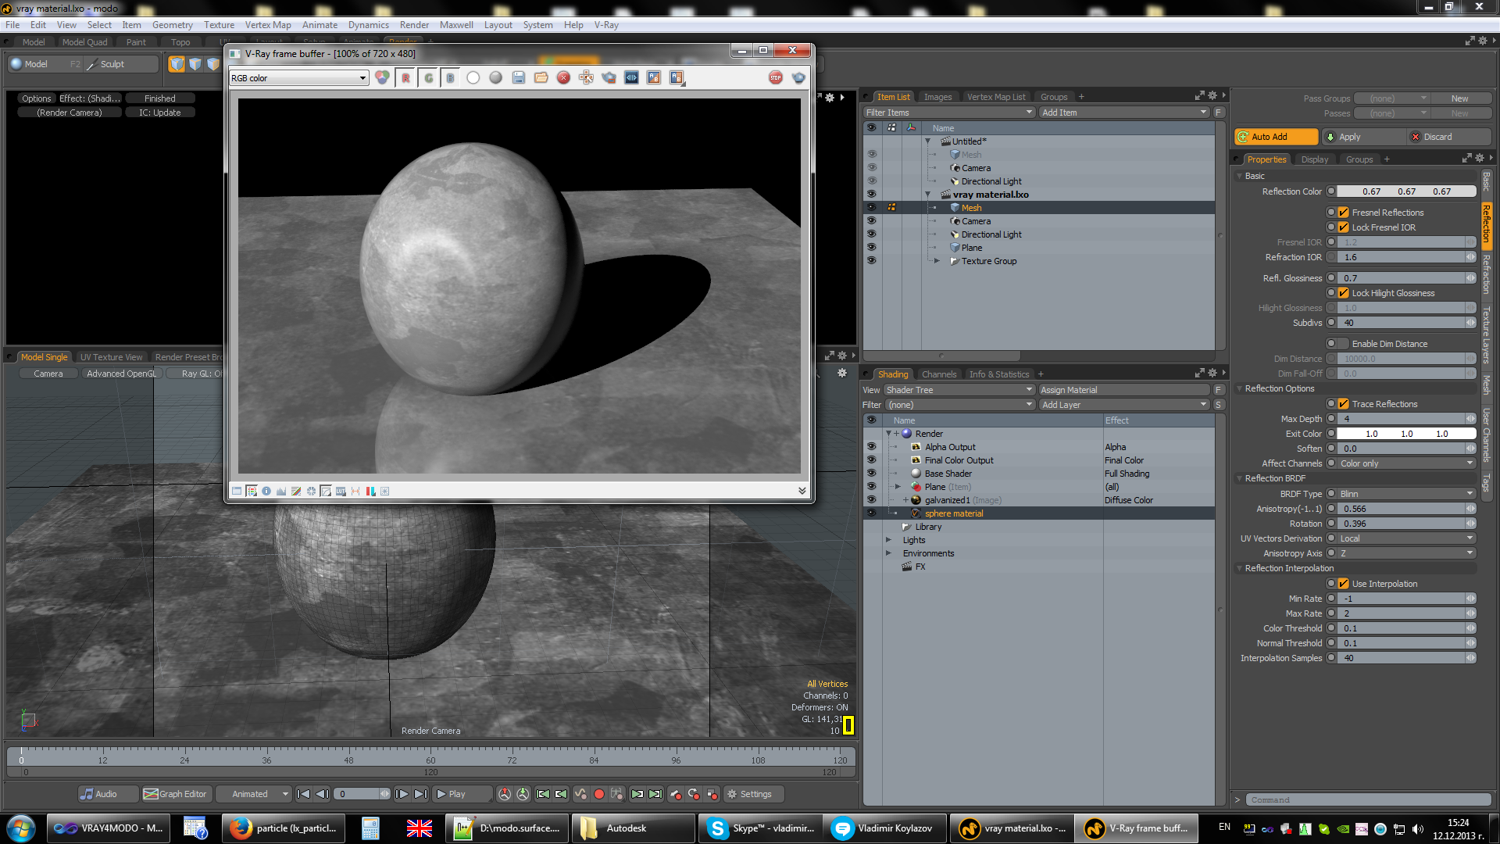The height and width of the screenshot is (844, 1500).
Task: Toggle visibility of Plane item in Item List
Action: click(871, 248)
